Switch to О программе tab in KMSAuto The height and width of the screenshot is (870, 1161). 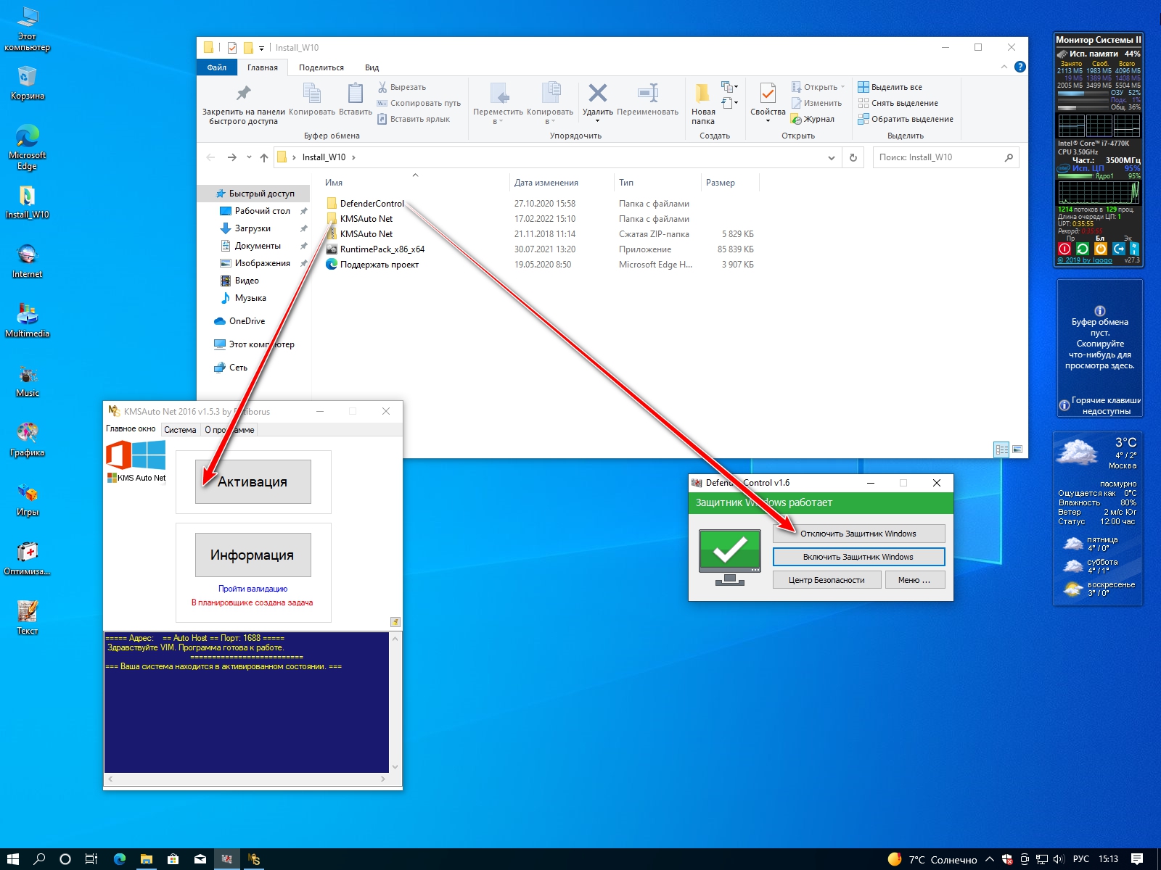click(229, 430)
